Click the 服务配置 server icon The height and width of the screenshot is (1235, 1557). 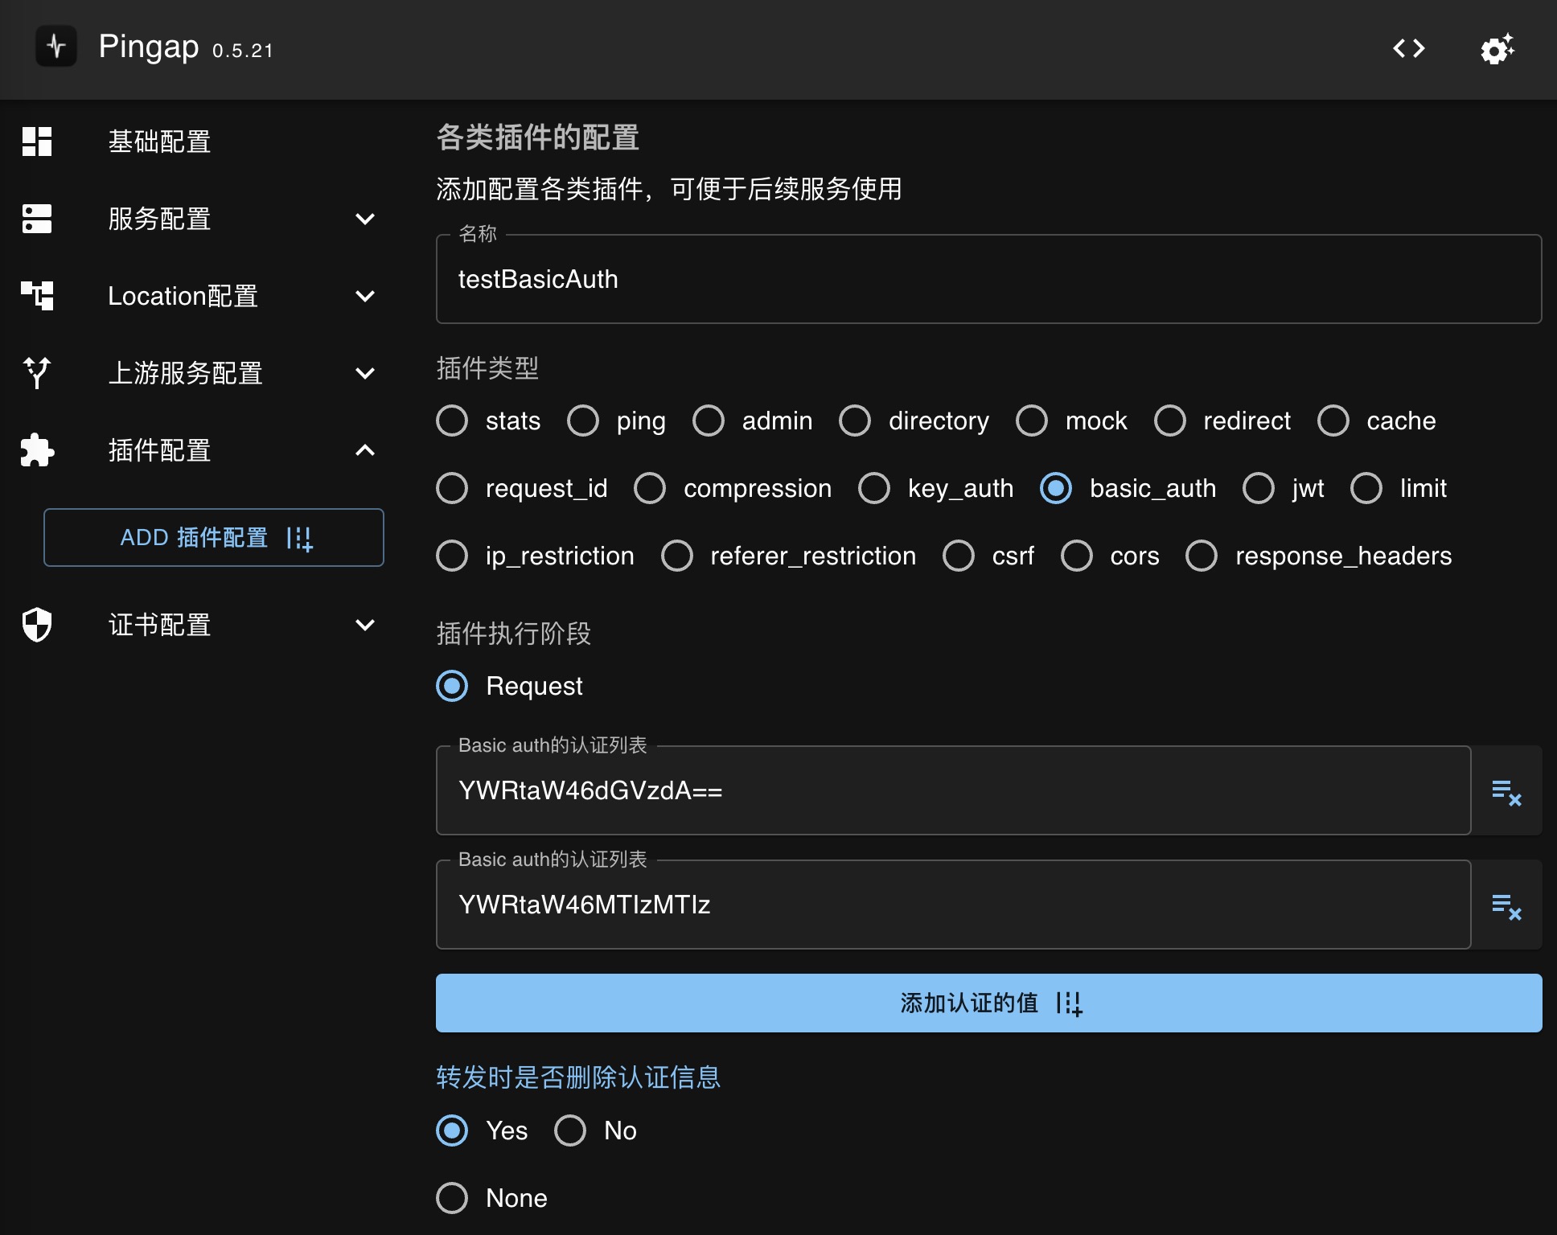pyautogui.click(x=37, y=219)
